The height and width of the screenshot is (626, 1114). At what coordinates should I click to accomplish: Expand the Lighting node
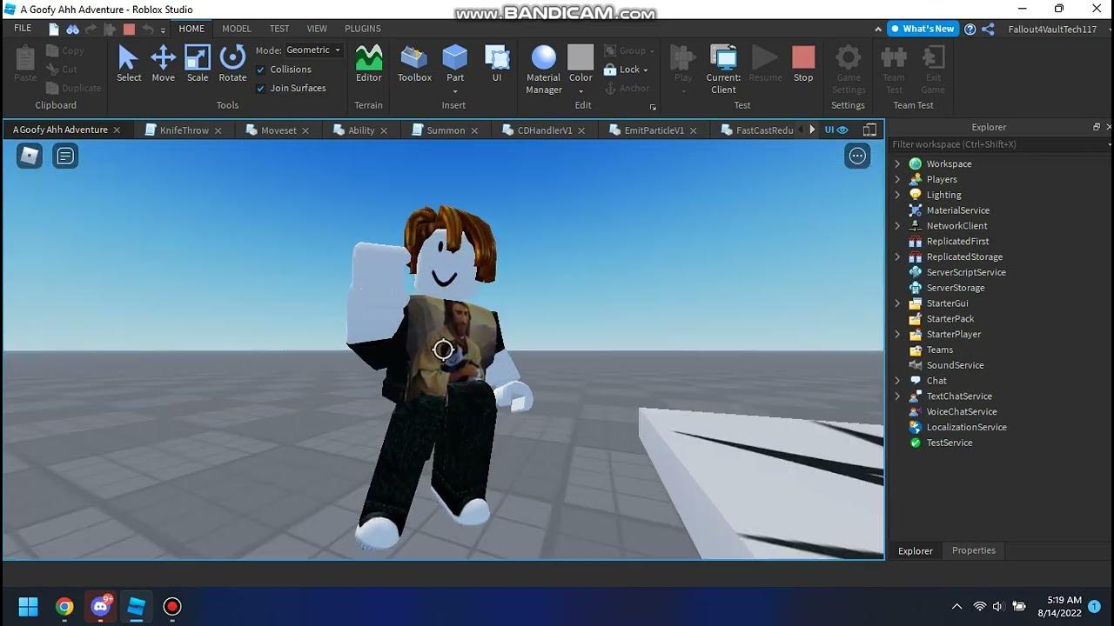897,195
